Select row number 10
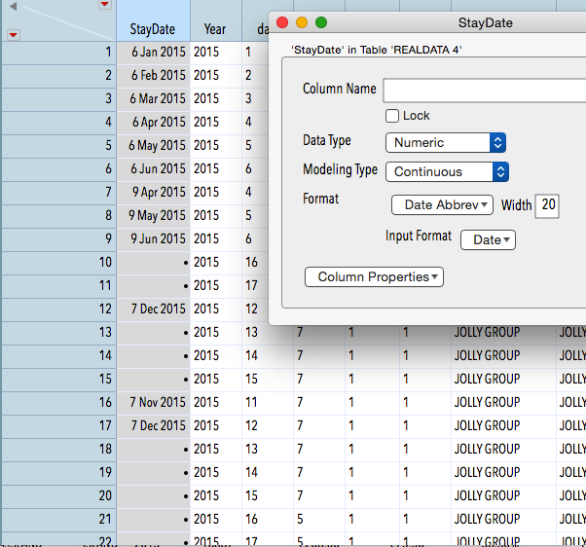This screenshot has height=547, width=586. (x=59, y=263)
